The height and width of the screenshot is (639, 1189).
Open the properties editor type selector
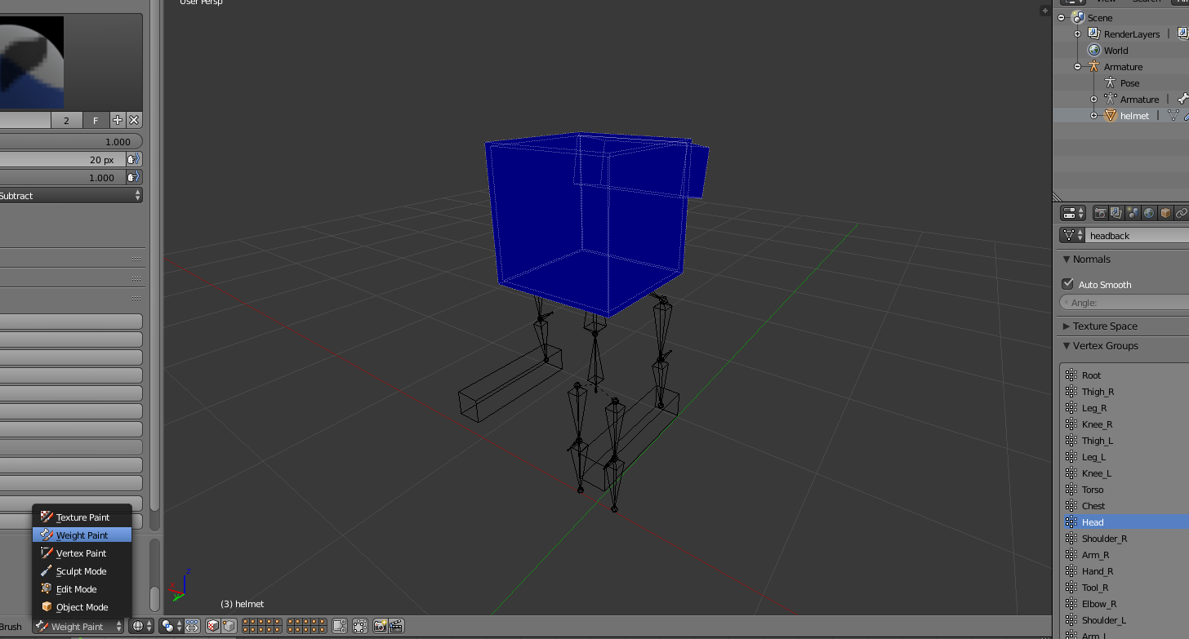click(1073, 213)
